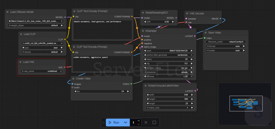The height and width of the screenshot is (129, 275).
Task: Click the 'ModelSamplingSD3' node title text
Action: click(x=157, y=13)
